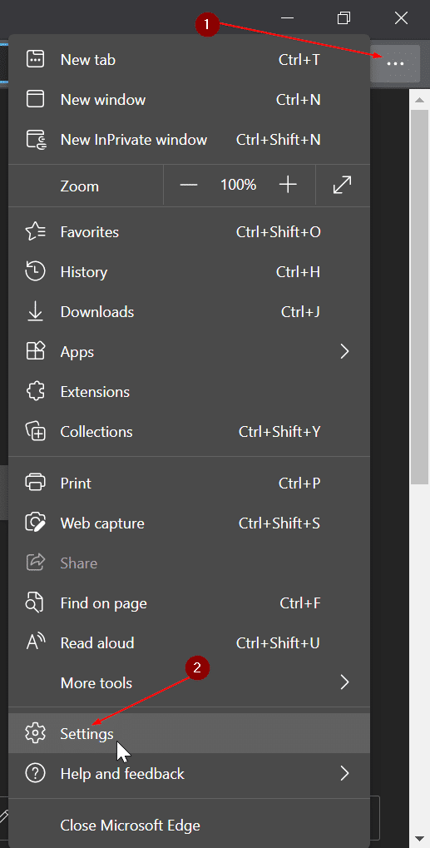Expand the Apps submenu arrow
Image resolution: width=430 pixels, height=848 pixels.
coord(344,351)
